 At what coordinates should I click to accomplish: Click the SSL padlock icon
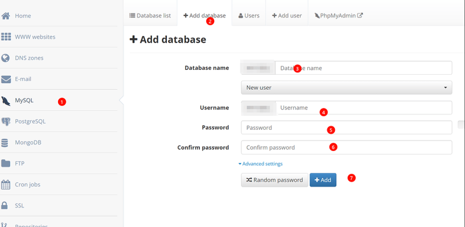[x=5, y=206]
